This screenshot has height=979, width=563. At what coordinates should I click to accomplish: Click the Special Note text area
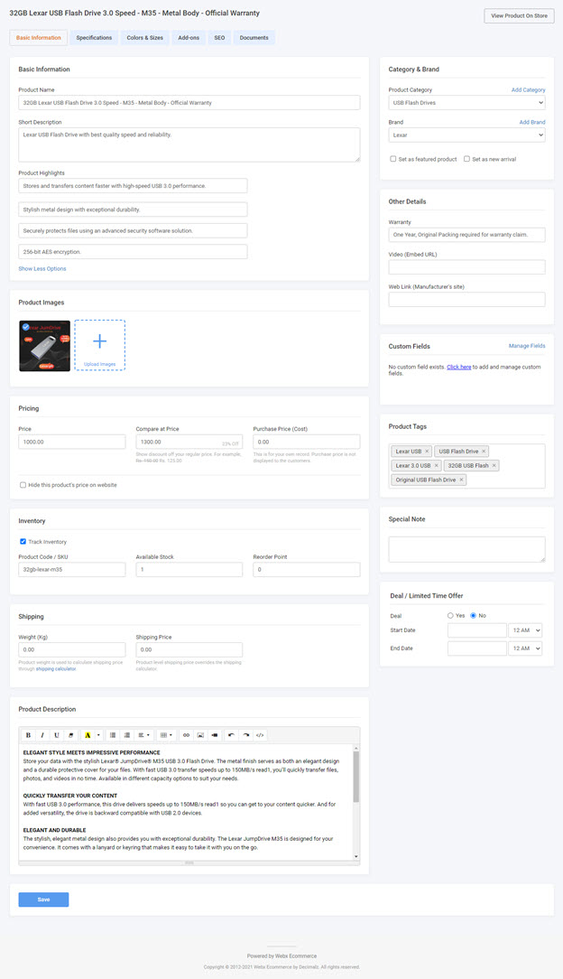coord(467,549)
